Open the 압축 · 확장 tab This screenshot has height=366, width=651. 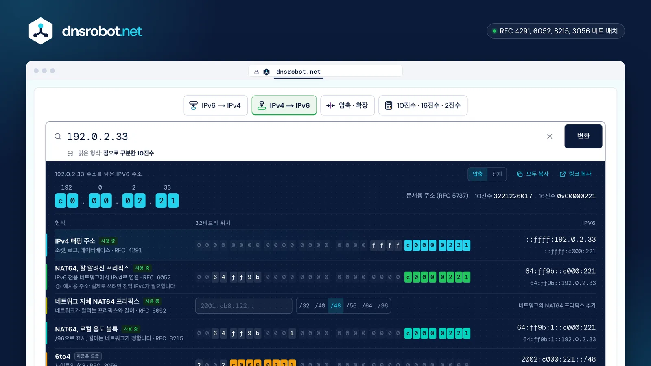click(347, 106)
